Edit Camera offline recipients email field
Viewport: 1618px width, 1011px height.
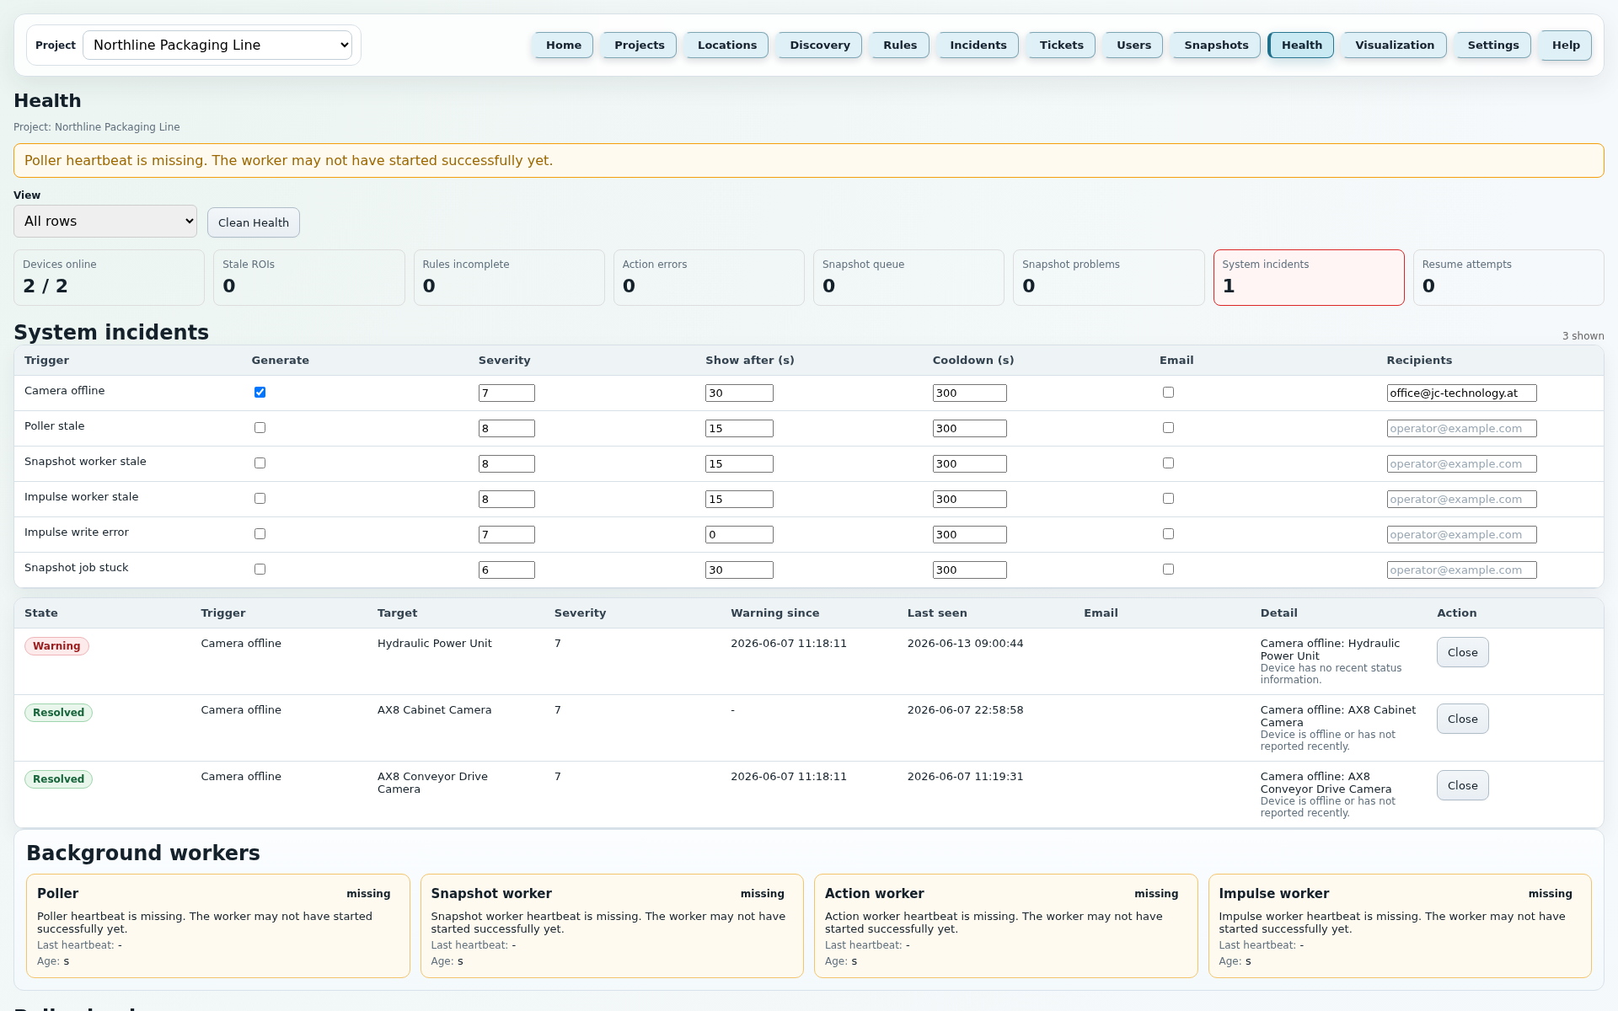1461,393
